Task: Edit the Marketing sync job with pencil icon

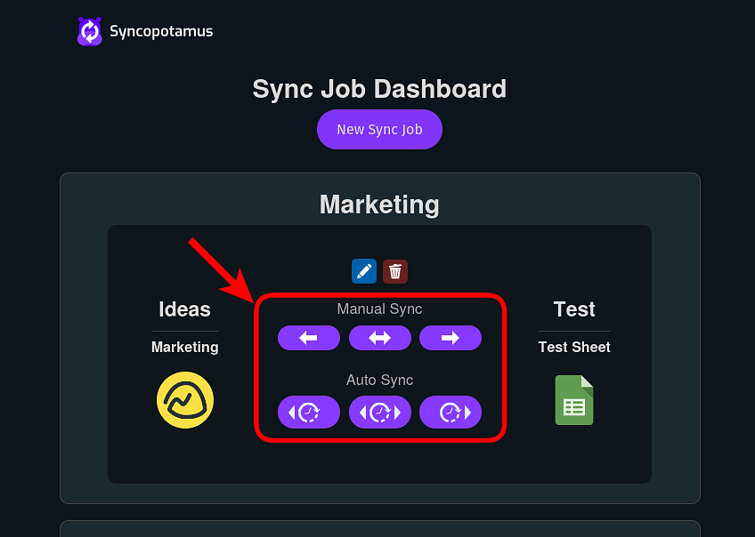Action: tap(364, 271)
